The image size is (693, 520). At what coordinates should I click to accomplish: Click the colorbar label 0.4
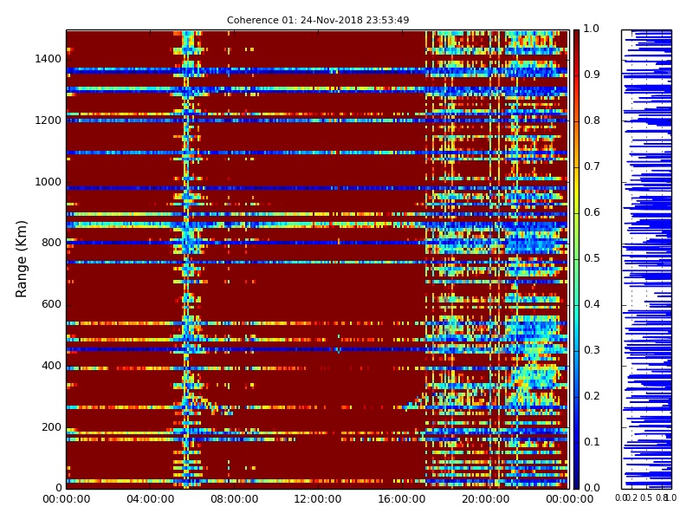point(592,304)
